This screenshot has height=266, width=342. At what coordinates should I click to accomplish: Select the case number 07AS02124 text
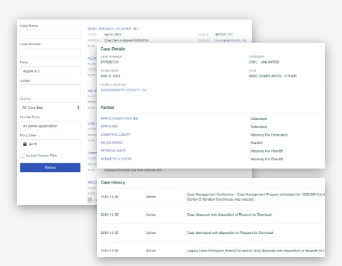110,62
